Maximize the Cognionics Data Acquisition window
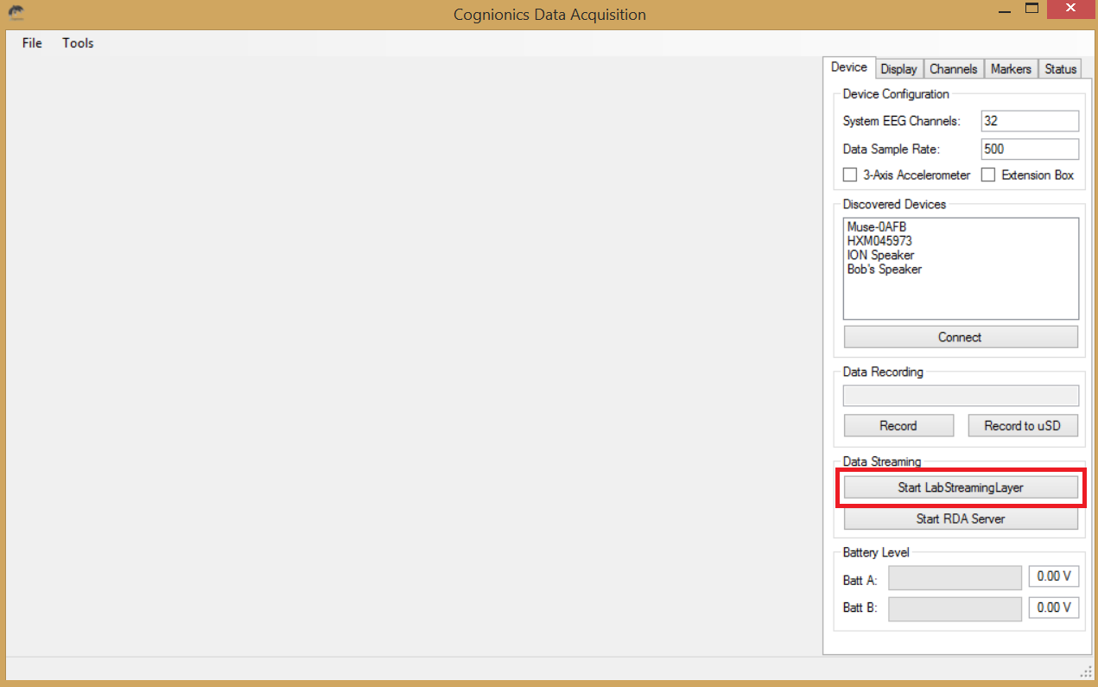Screen dimensions: 1098x687 (1031, 10)
